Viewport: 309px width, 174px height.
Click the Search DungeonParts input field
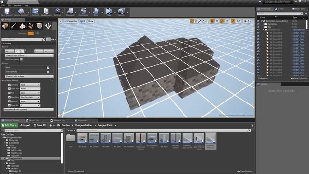coord(163,130)
